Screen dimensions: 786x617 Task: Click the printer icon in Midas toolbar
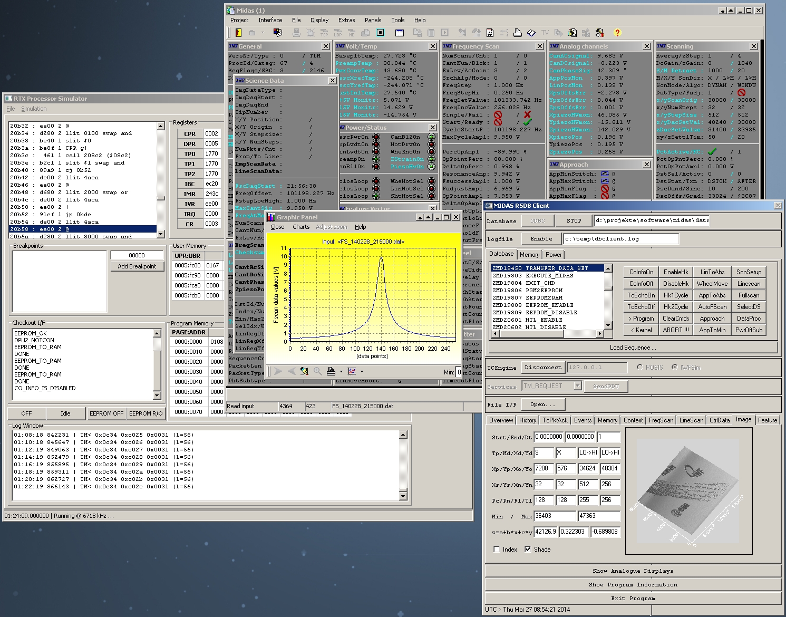point(518,33)
